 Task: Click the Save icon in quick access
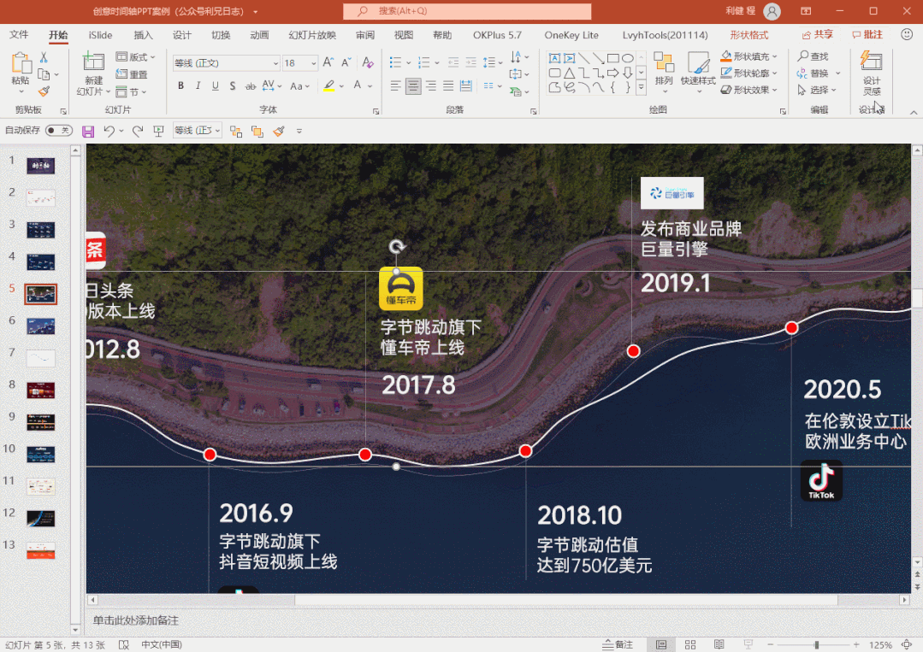click(88, 131)
